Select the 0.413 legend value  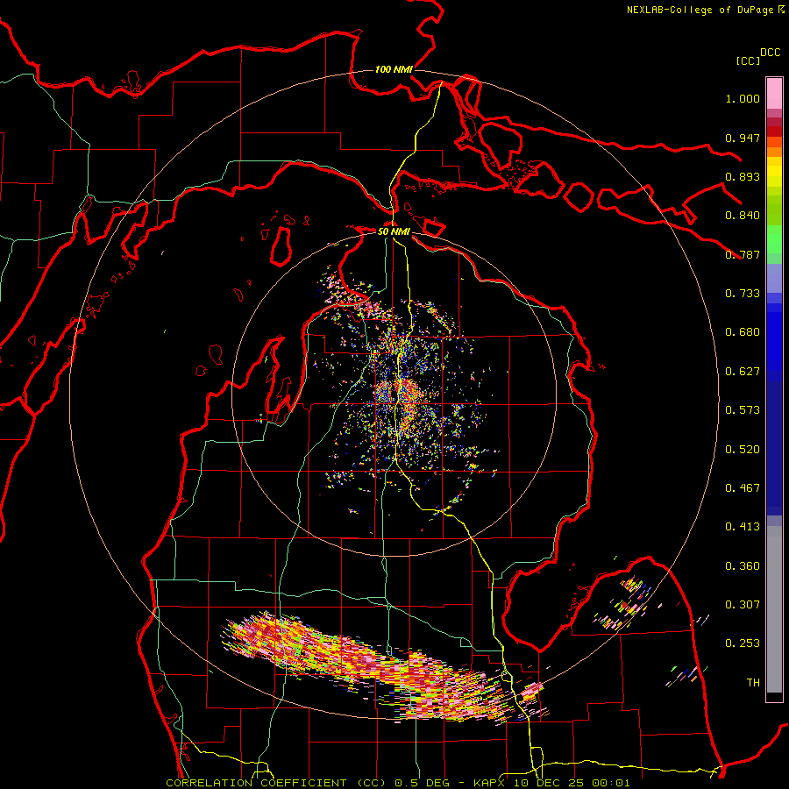[x=743, y=527]
